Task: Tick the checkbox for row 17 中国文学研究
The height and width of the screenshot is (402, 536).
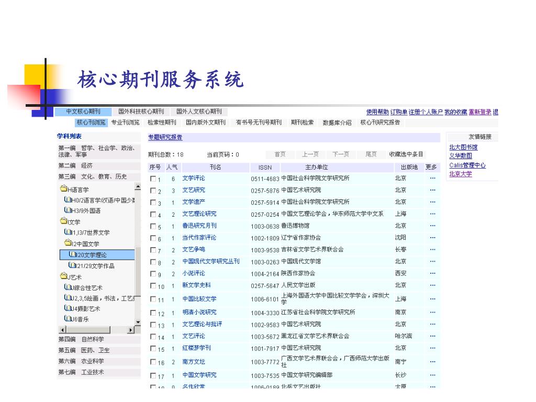Action: (x=153, y=375)
